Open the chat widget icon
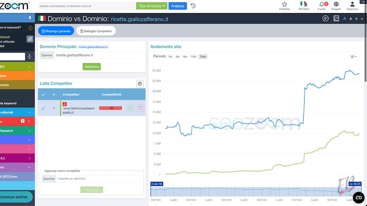The image size is (367, 206). coord(359,198)
